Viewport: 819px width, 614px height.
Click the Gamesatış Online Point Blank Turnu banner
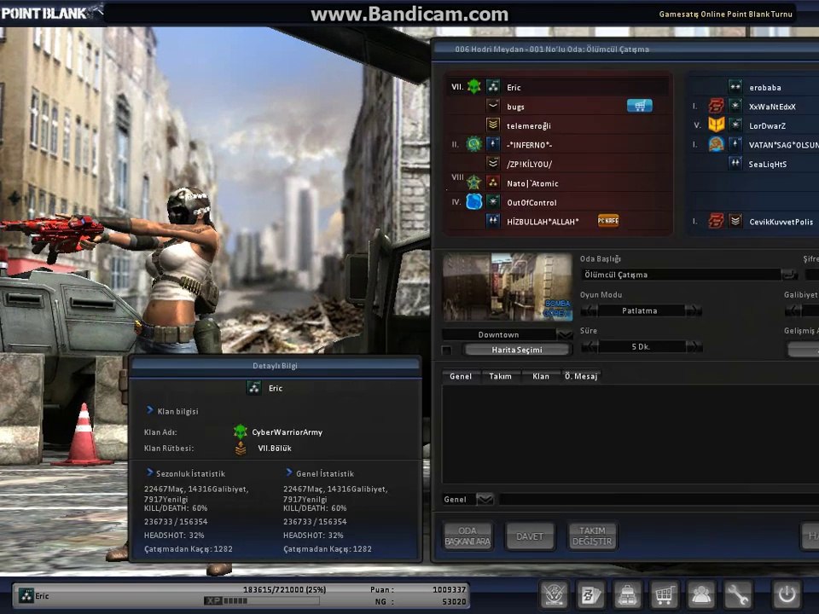point(725,14)
